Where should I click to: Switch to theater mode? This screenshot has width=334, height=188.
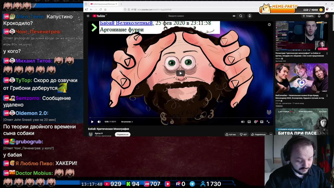pyautogui.click(x=262, y=122)
